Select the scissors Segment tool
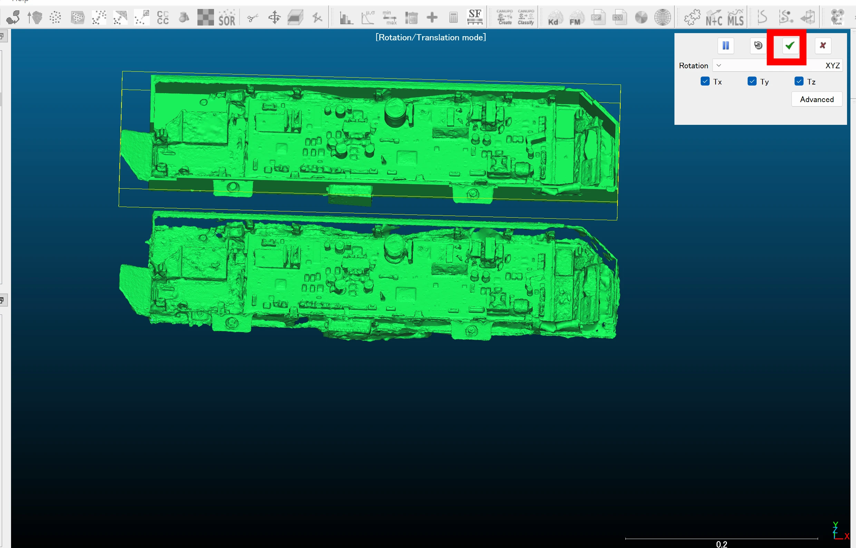Screen dimensions: 856x548 (x=252, y=18)
